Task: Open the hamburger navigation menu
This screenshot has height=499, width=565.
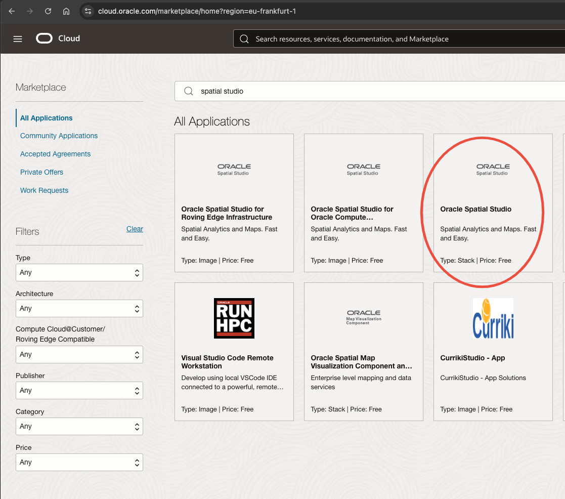Action: click(18, 39)
